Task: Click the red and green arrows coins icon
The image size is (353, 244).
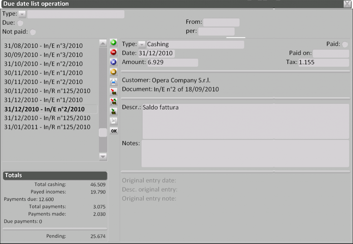Action: click(x=113, y=101)
